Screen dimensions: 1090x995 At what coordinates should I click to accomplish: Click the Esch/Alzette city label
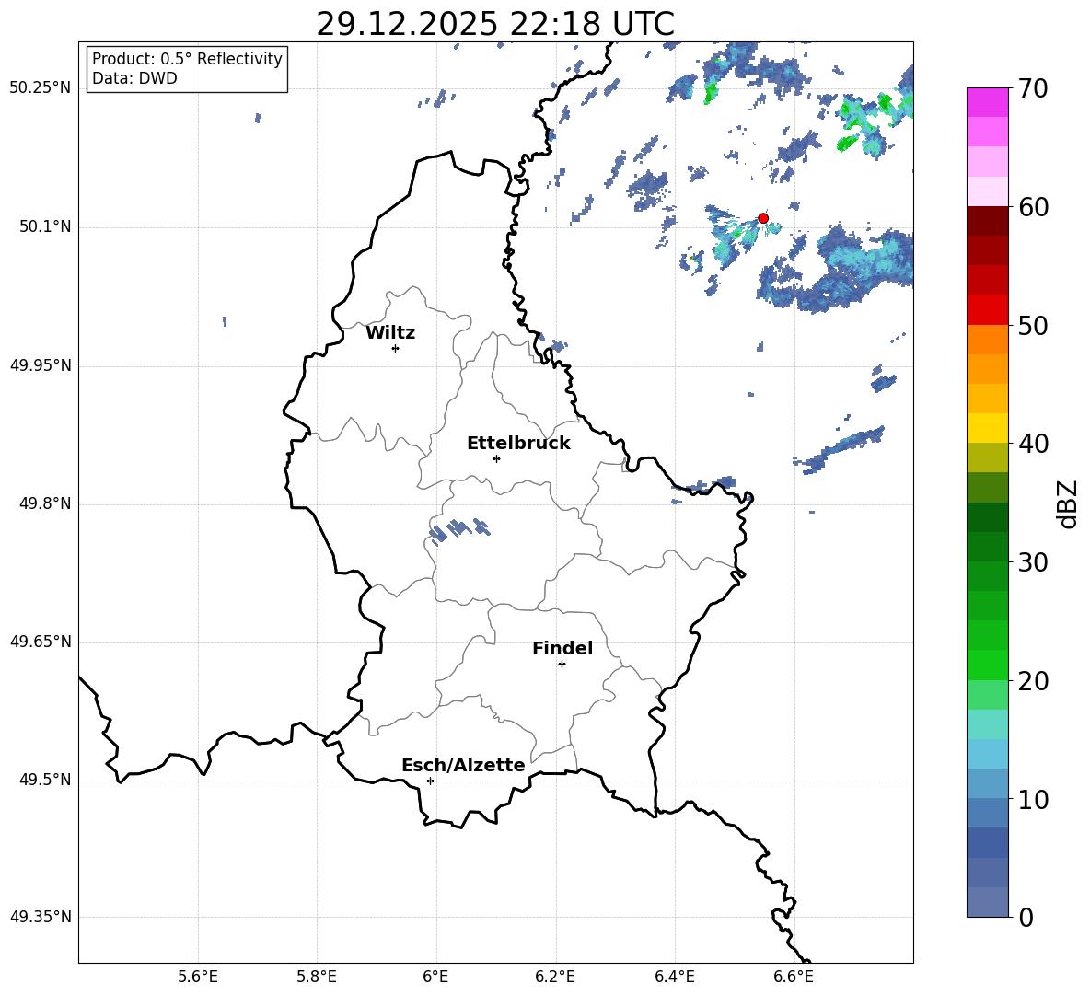tap(463, 766)
